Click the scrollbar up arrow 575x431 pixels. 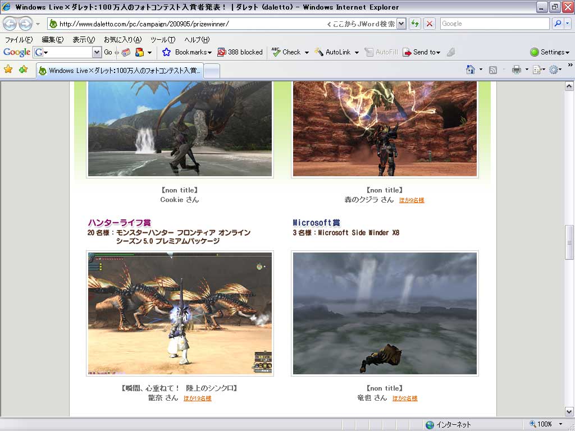569,86
